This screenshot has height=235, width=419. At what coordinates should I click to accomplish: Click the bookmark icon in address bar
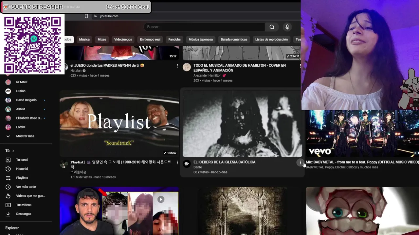[x=86, y=16]
